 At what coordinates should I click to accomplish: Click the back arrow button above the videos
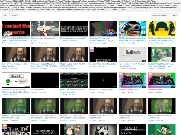tap(5, 15)
